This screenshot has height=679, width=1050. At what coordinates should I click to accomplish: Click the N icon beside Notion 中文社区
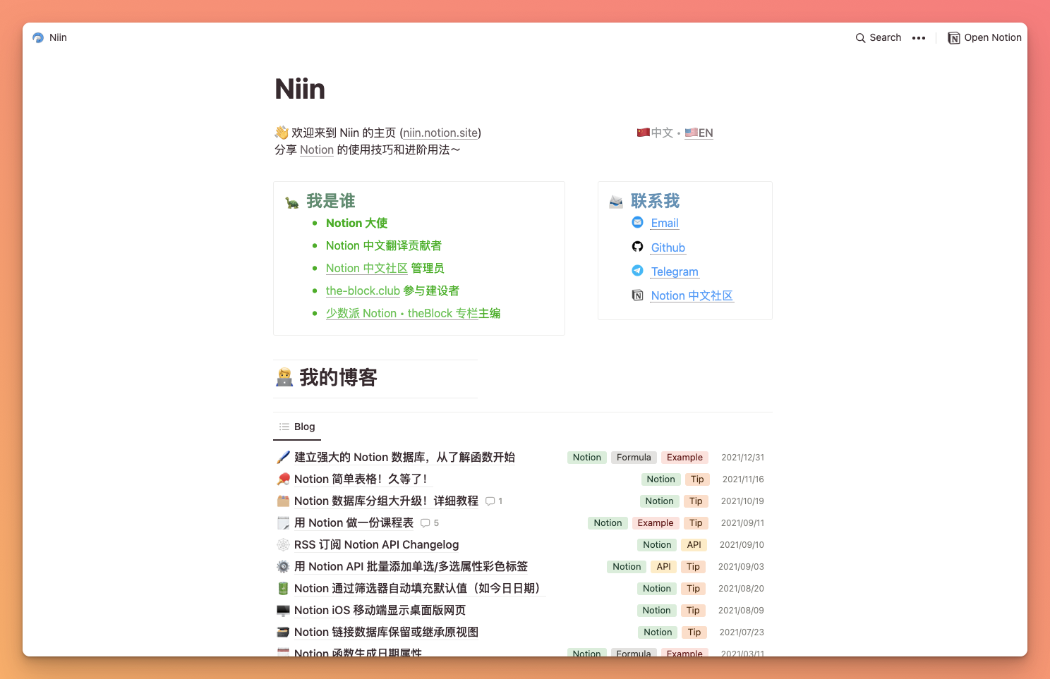tap(638, 295)
